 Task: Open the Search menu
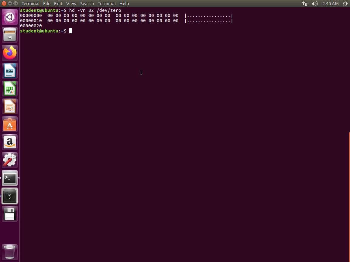click(x=87, y=4)
